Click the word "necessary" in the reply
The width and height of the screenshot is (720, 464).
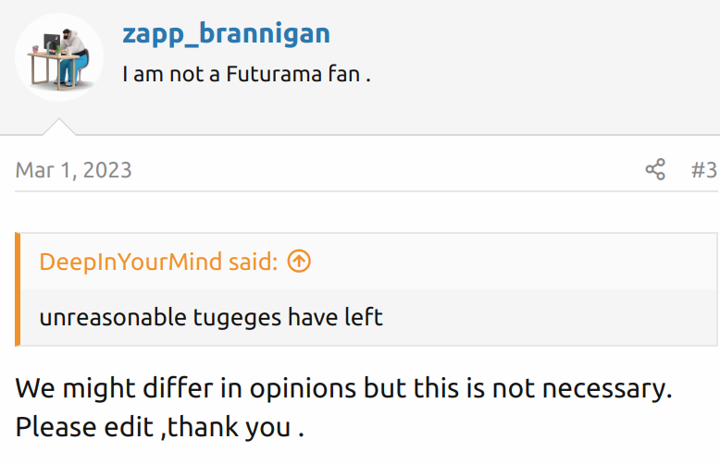(606, 388)
